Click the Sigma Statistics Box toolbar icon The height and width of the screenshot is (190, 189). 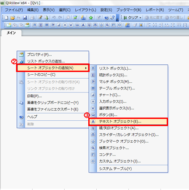(41, 25)
